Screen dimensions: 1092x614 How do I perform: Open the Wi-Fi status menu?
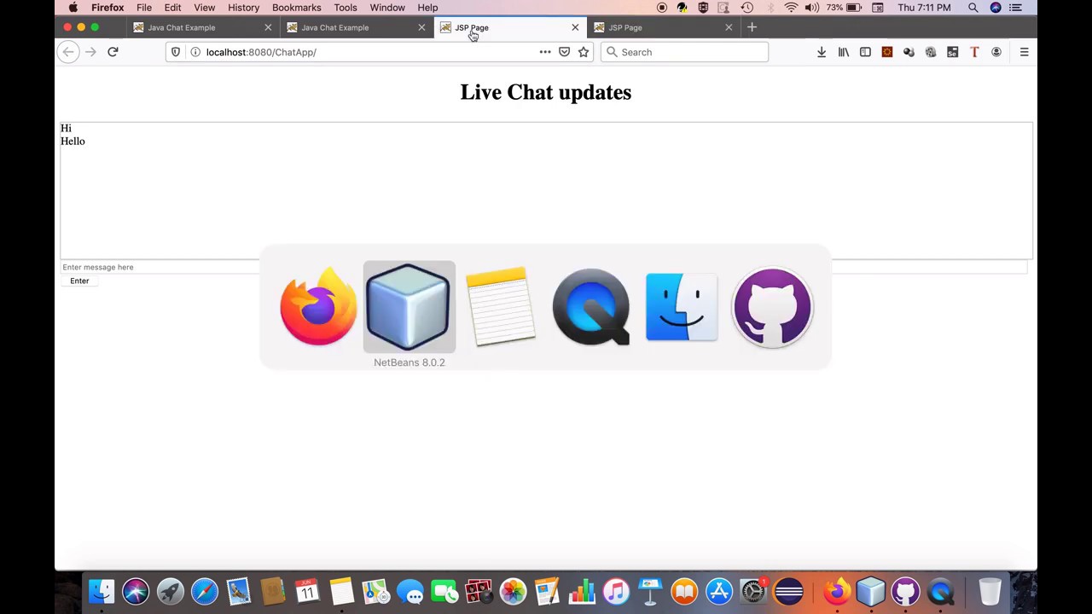click(791, 8)
